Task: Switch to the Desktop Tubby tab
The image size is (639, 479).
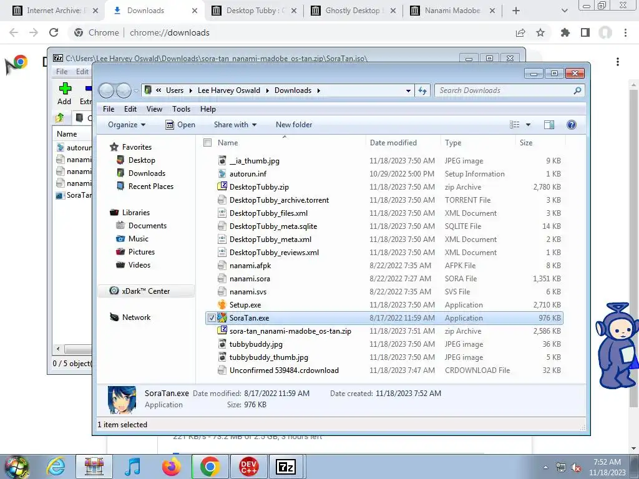Action: [x=253, y=11]
